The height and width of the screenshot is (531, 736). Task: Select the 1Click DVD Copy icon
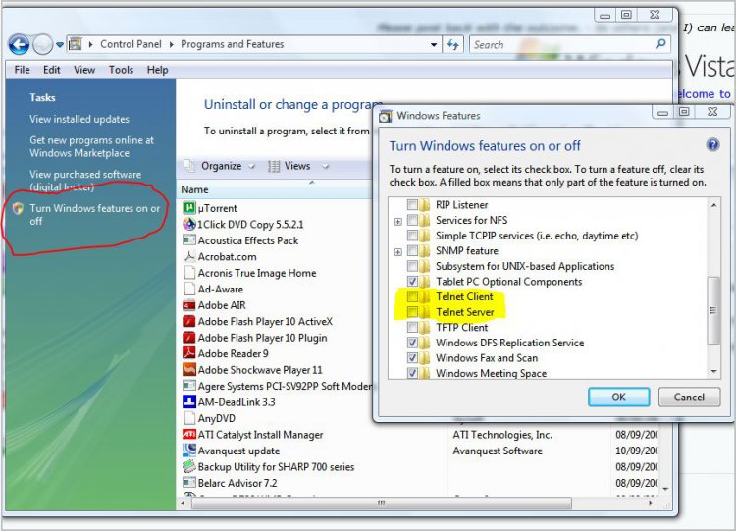point(189,224)
